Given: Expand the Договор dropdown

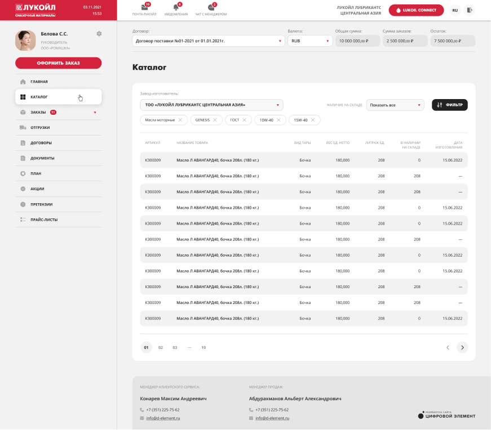Looking at the screenshot, I should tap(208, 41).
